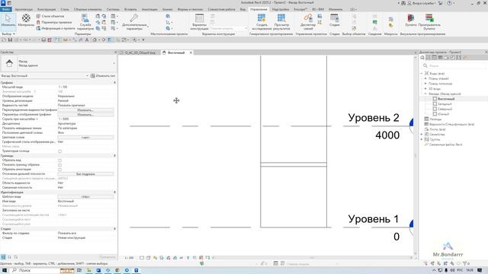Click Изменить button for Переопределения видимости/графики
Viewport: 488px width, 274px height.
(85, 110)
